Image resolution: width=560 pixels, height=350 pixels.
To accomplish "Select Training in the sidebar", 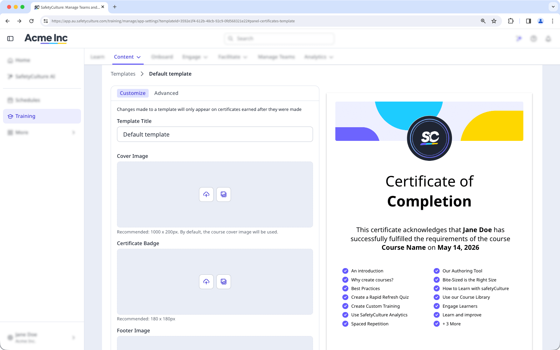I will 42,116.
